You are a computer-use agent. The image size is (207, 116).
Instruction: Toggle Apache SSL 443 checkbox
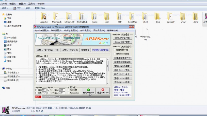[x=36, y=93]
